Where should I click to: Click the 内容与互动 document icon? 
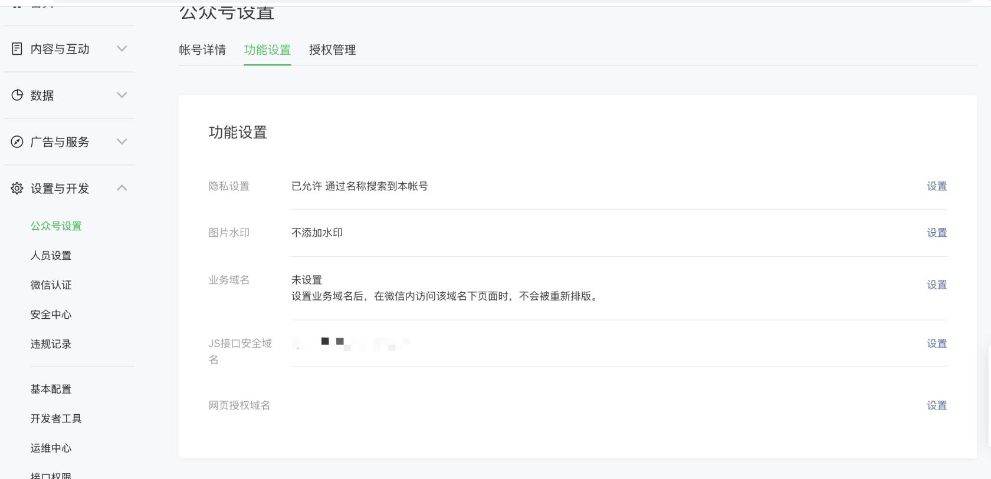click(17, 49)
